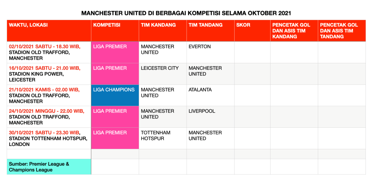
Task: Click the KOMPETISI column header
Action: pos(115,31)
